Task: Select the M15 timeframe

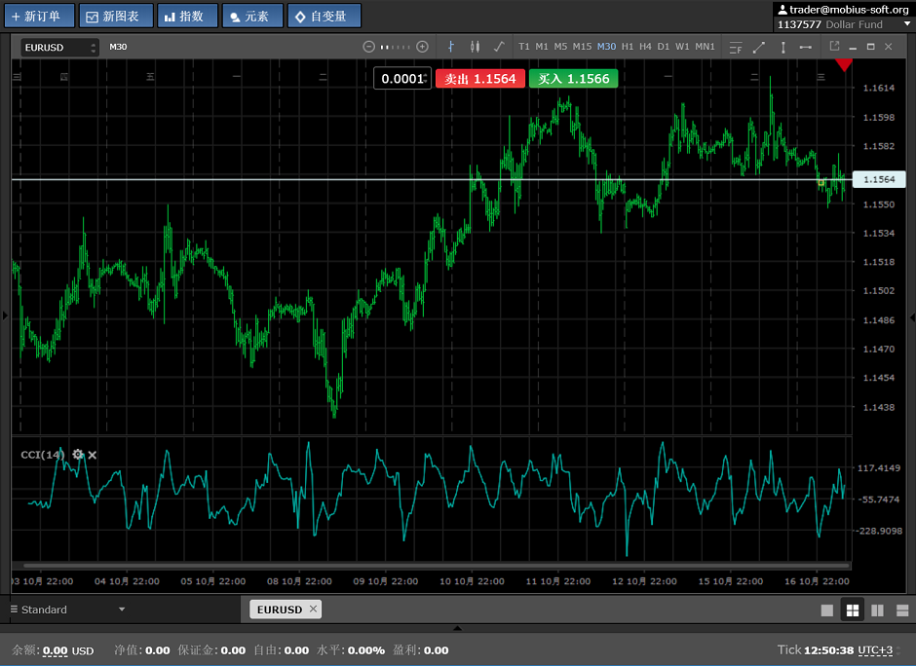Action: 582,47
